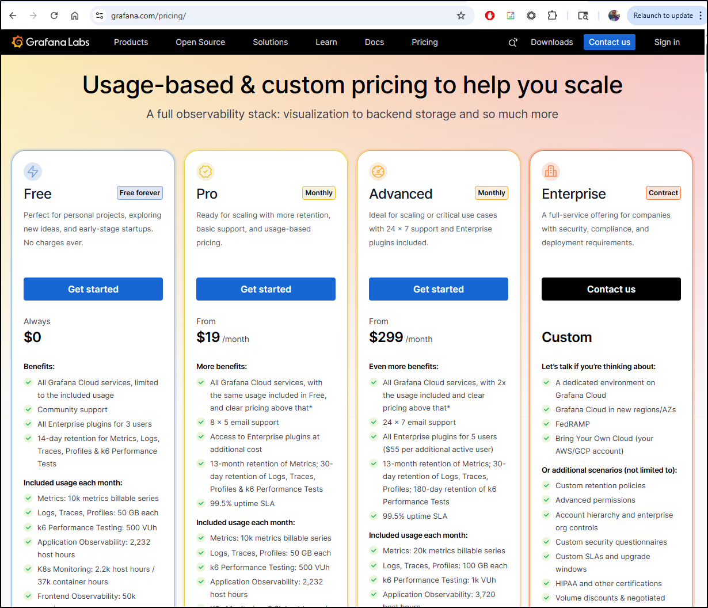708x608 pixels.
Task: Click 'Metrics: 20k metrics billable series'
Action: pyautogui.click(x=444, y=550)
